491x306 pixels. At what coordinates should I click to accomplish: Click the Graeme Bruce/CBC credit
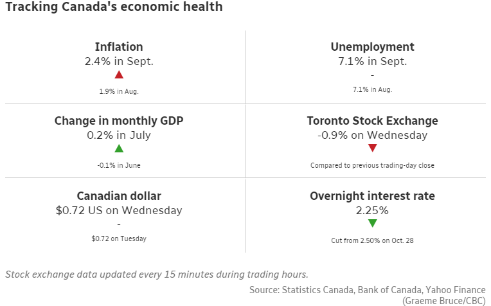(x=444, y=300)
